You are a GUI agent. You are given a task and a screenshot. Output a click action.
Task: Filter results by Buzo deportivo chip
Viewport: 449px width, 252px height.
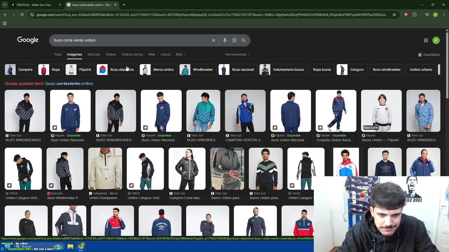point(116,70)
